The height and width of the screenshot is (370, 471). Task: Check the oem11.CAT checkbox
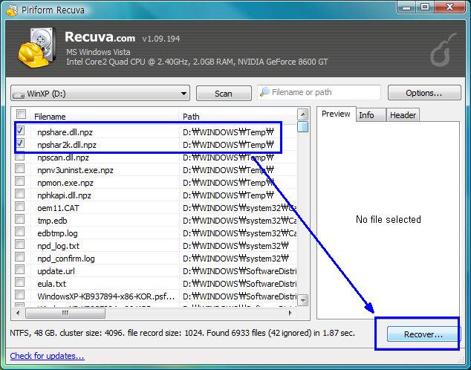[x=20, y=206]
